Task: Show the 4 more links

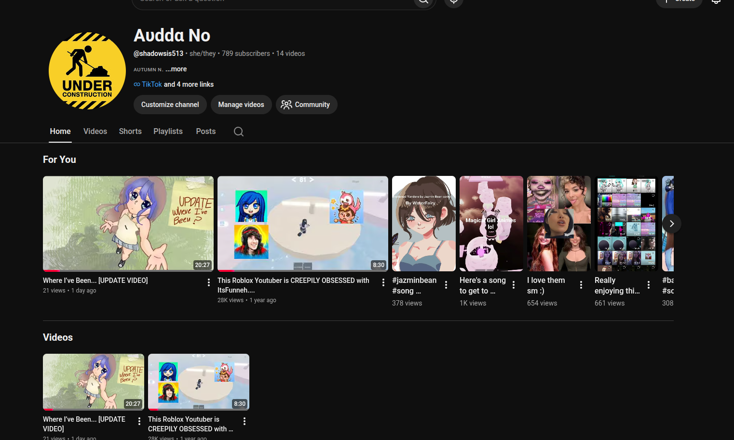Action: 189,84
